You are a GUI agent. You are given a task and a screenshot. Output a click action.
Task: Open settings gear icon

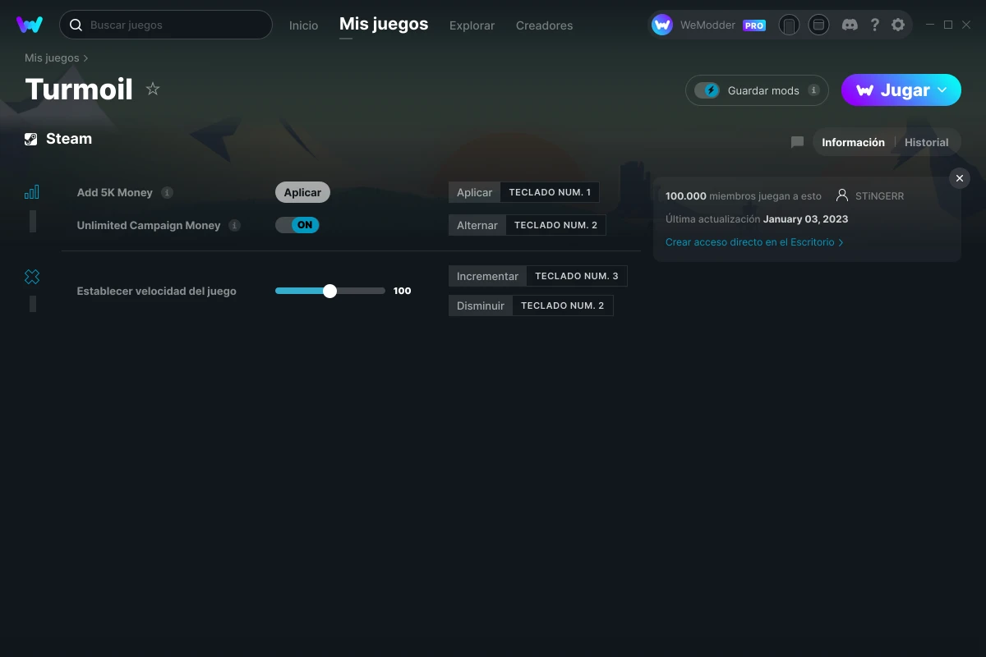pyautogui.click(x=898, y=25)
